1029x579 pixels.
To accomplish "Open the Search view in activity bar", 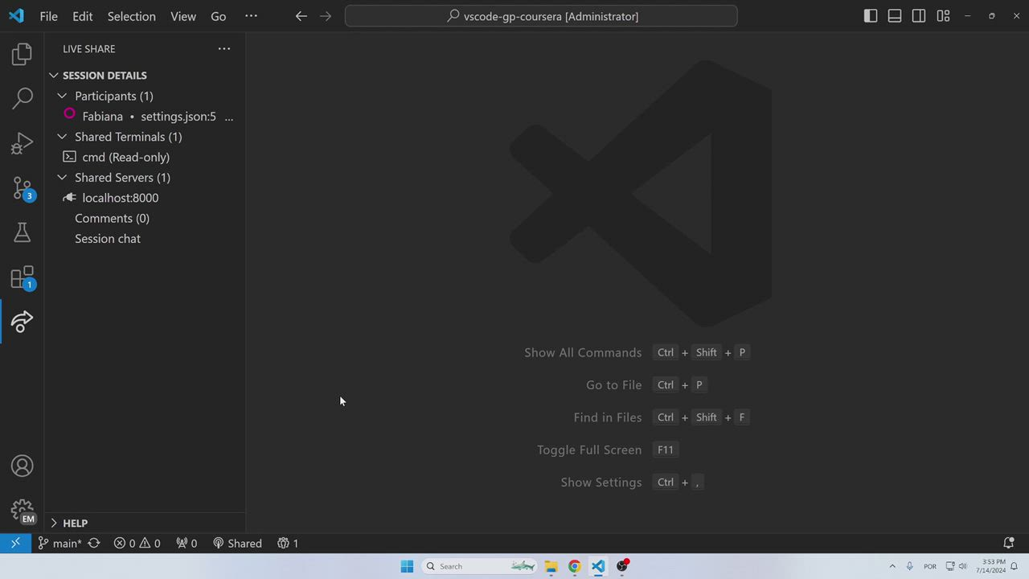I will (22, 98).
